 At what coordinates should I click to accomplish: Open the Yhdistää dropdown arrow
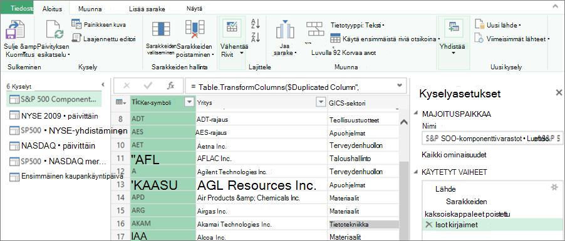point(453,53)
